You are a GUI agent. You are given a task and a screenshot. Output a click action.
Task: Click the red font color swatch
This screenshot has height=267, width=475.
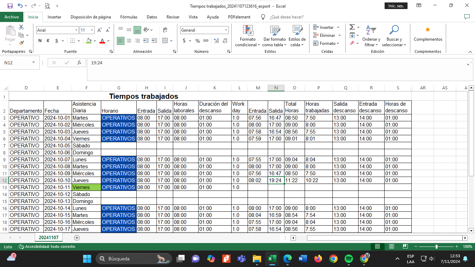pos(102,41)
